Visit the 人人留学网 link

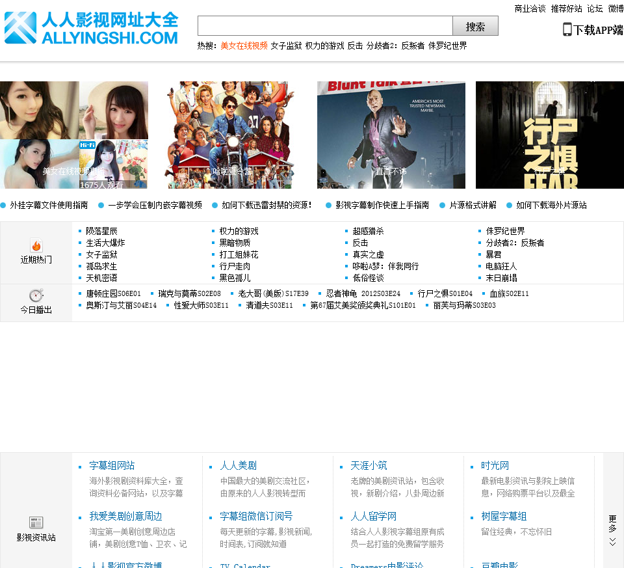374,517
